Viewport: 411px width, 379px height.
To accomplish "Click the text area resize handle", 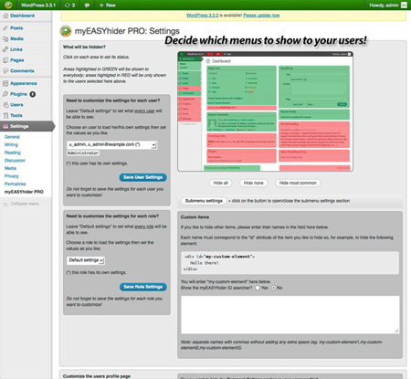I will click(396, 331).
